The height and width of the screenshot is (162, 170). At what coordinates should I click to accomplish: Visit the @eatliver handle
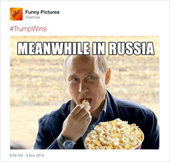(x=33, y=17)
